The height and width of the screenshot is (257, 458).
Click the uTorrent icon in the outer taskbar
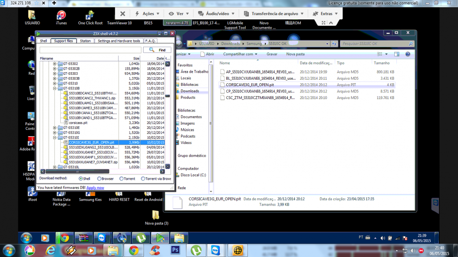coord(196,251)
